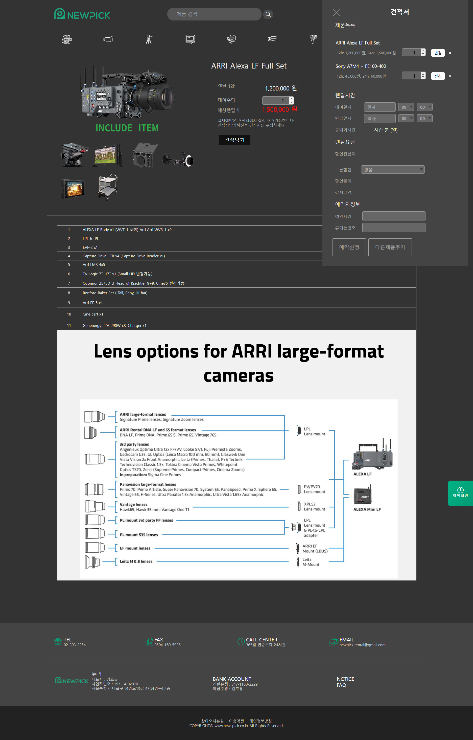This screenshot has height=740, width=473.
Task: Adjust ARRI Alexa LF quote quantity stepper
Action: (x=423, y=53)
